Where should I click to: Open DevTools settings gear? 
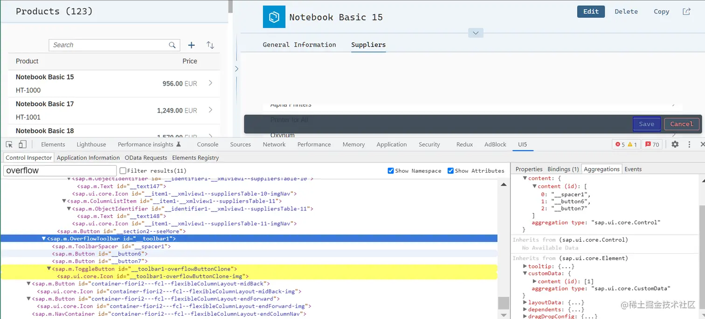coord(675,144)
